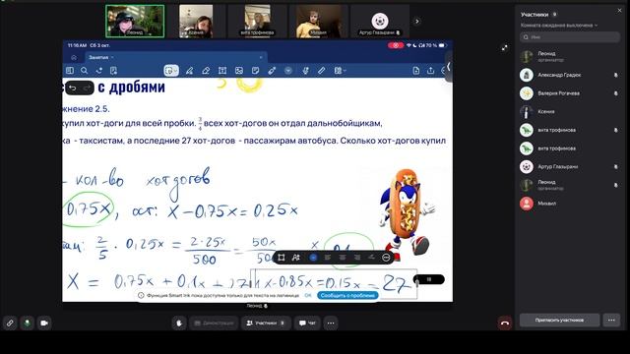Select Ксения's video thumbnail
The height and width of the screenshot is (354, 630).
(196, 22)
